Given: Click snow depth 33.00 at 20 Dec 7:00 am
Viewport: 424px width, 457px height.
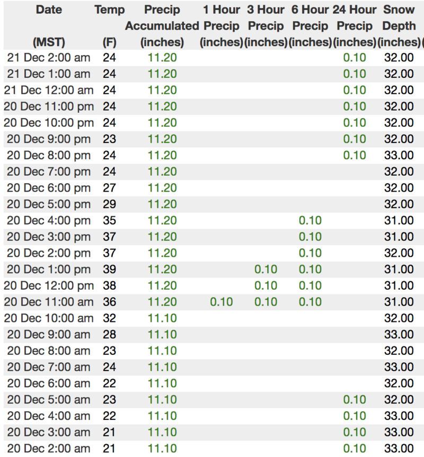Looking at the screenshot, I should [399, 367].
